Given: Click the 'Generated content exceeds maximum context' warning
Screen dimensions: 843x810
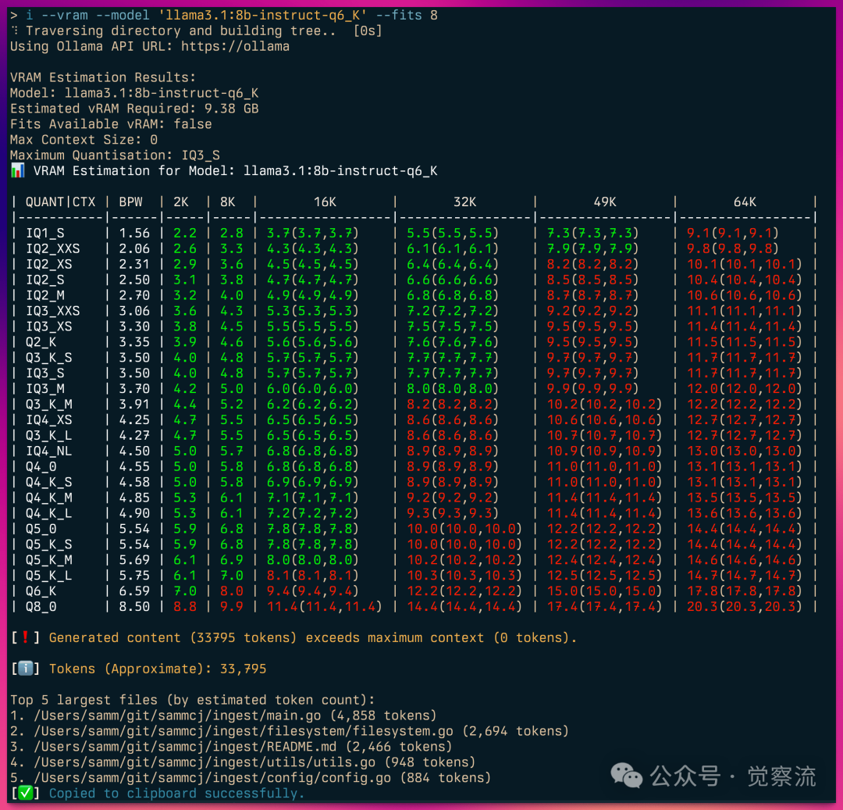Looking at the screenshot, I should tap(313, 638).
